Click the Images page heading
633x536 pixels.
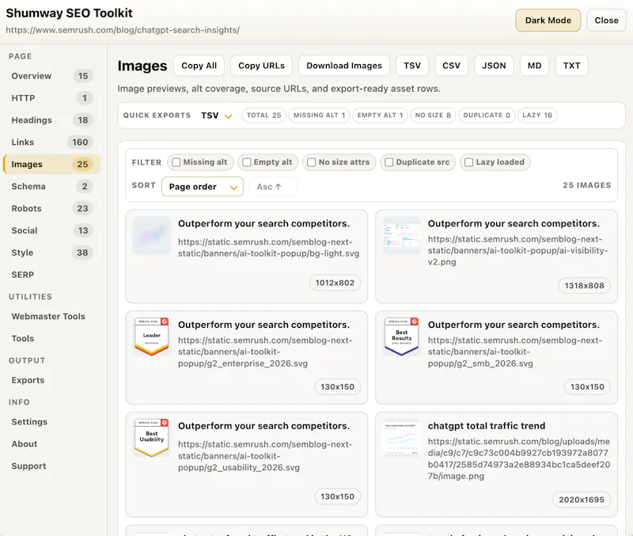pyautogui.click(x=142, y=66)
